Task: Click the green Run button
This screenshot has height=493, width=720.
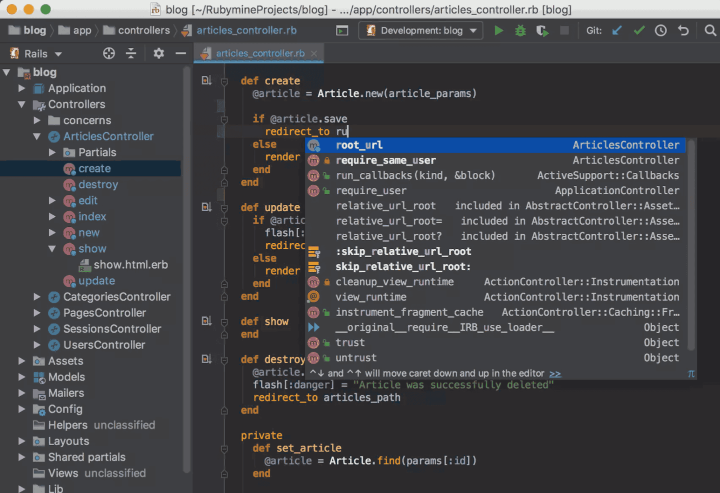Action: point(498,30)
